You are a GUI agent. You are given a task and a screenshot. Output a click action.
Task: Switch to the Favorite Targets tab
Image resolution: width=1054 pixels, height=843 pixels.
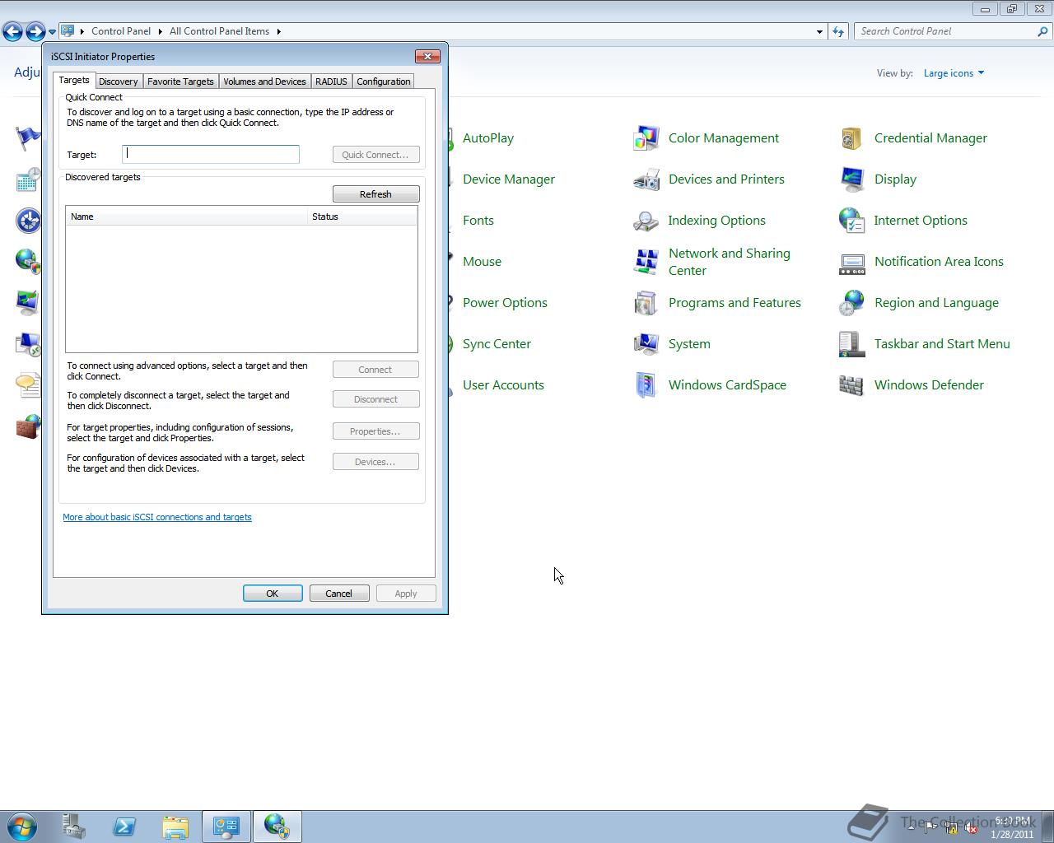pyautogui.click(x=180, y=82)
